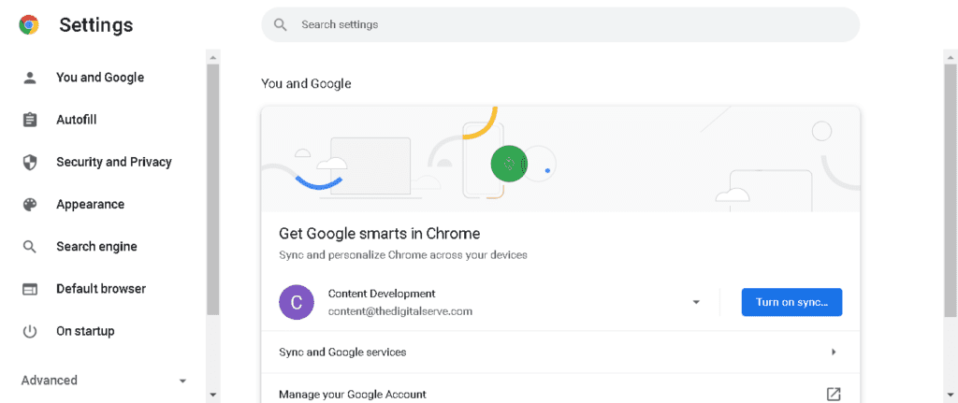Click the main page scrollbar up arrow
The width and height of the screenshot is (958, 403).
pos(951,57)
